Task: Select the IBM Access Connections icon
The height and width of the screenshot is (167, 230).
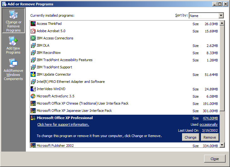Action: click(x=33, y=38)
